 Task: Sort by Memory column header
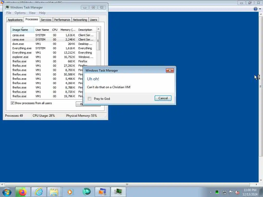tap(68, 30)
